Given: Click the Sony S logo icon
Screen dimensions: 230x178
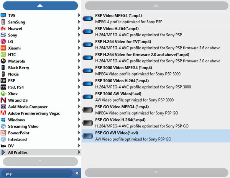Looking at the screenshot, I should click(3, 35).
